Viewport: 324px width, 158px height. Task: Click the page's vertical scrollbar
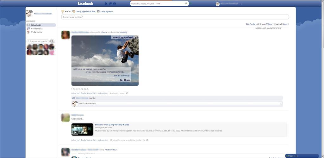[322, 79]
